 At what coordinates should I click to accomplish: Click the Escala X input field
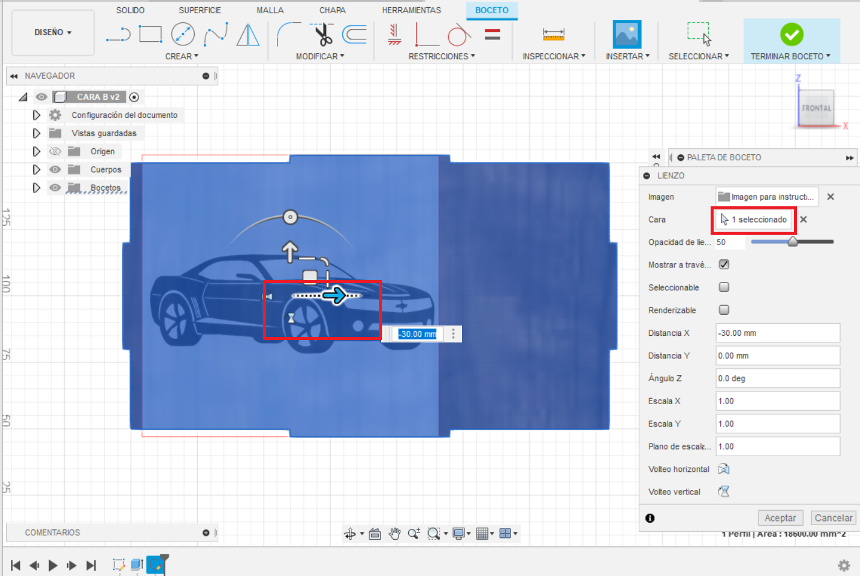click(778, 401)
